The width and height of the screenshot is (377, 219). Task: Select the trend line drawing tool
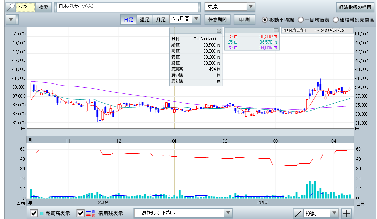298,213
